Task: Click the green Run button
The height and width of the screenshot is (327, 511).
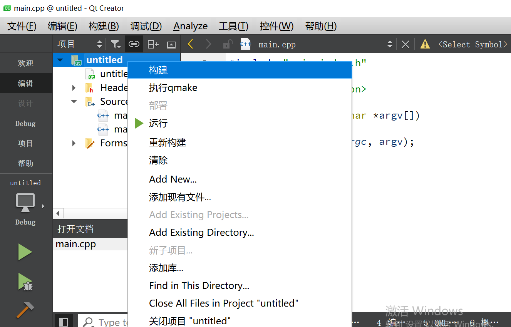Action: tap(25, 253)
